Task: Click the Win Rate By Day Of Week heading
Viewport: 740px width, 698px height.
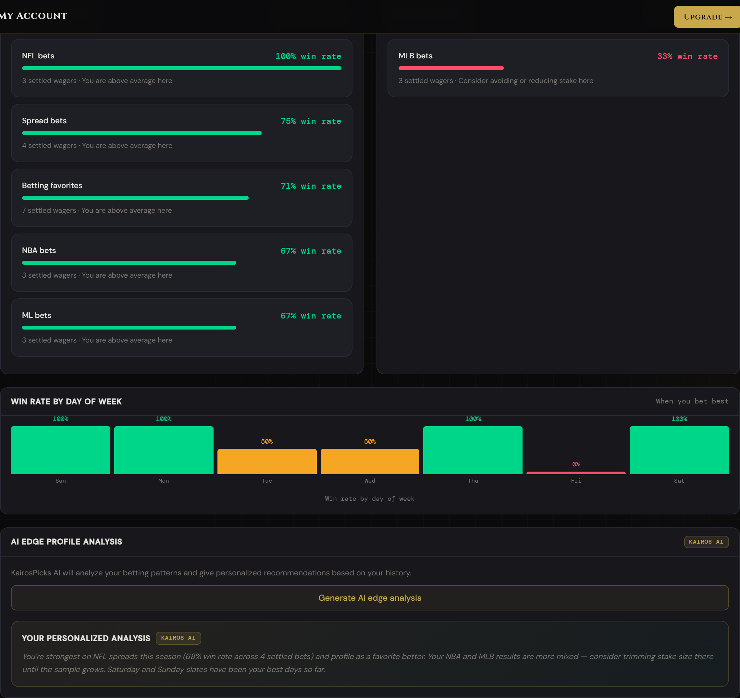Action: pos(66,402)
